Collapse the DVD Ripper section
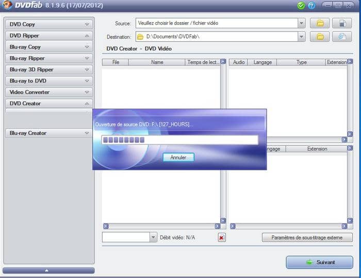Image resolution: width=361 pixels, height=278 pixels. (x=49, y=36)
